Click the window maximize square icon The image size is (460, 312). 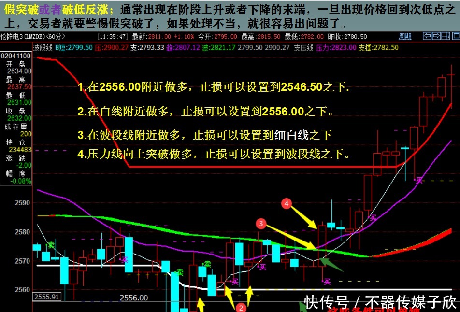click(456, 36)
